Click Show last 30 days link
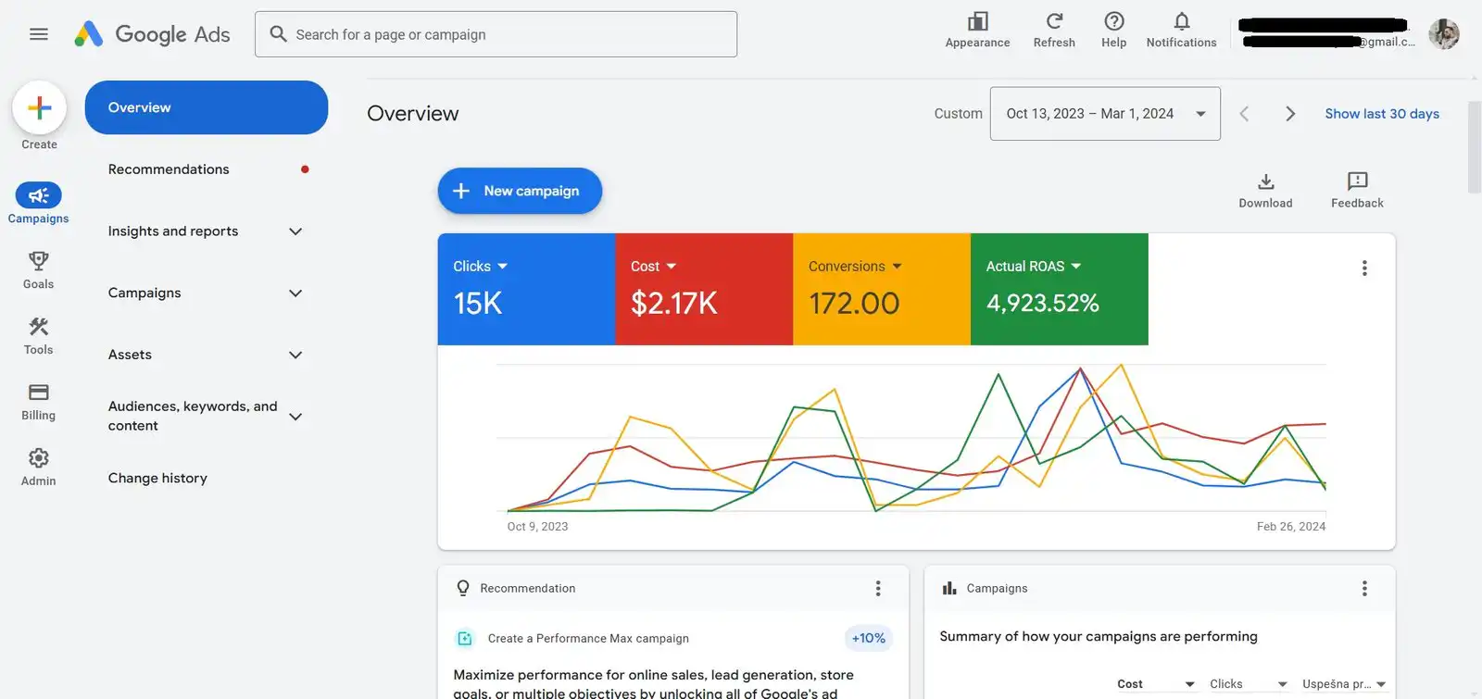This screenshot has width=1482, height=699. [x=1381, y=114]
